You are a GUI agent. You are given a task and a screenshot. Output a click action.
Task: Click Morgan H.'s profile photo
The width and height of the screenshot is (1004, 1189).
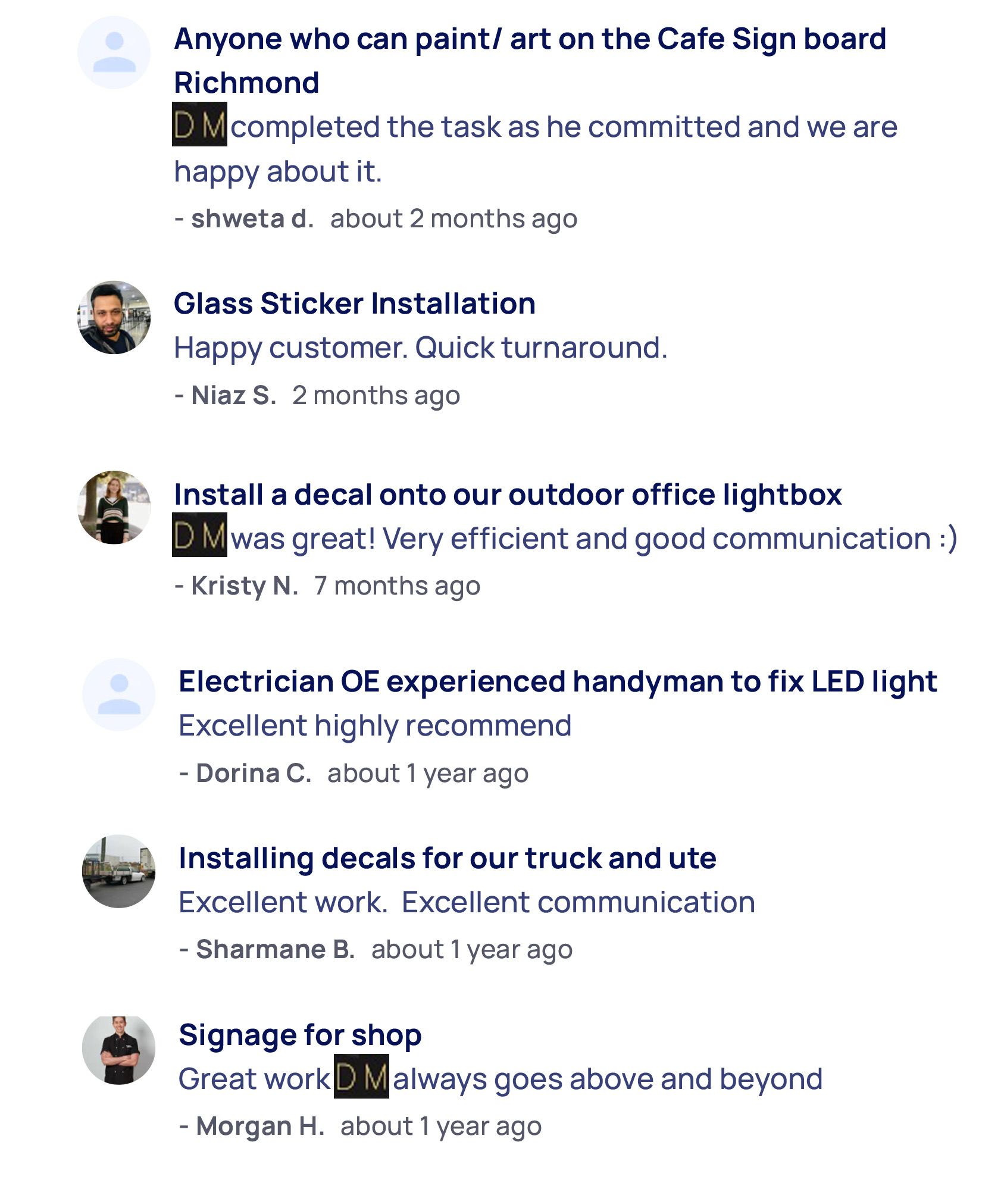118,1050
